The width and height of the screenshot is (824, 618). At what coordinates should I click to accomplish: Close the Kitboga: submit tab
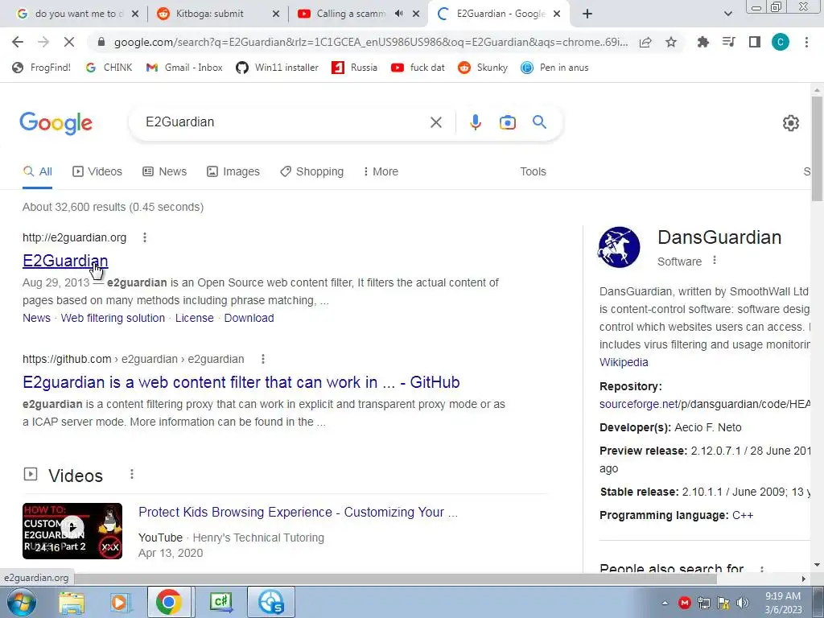(276, 14)
